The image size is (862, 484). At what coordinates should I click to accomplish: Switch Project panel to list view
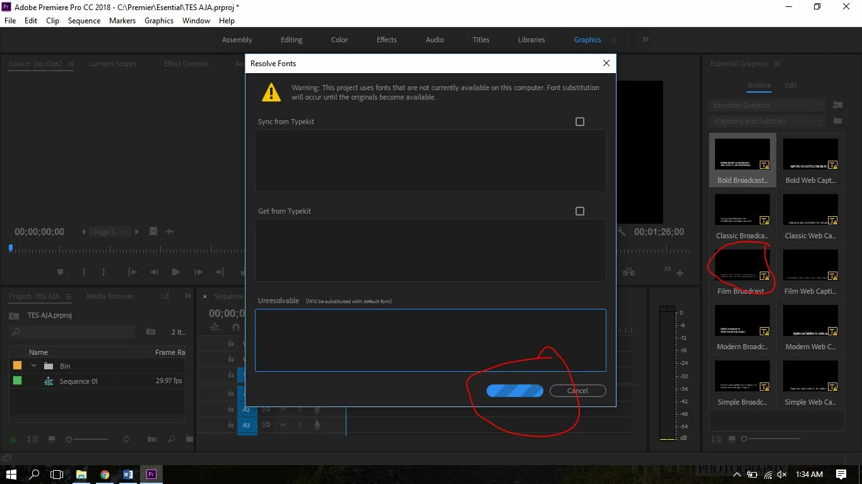(33, 439)
